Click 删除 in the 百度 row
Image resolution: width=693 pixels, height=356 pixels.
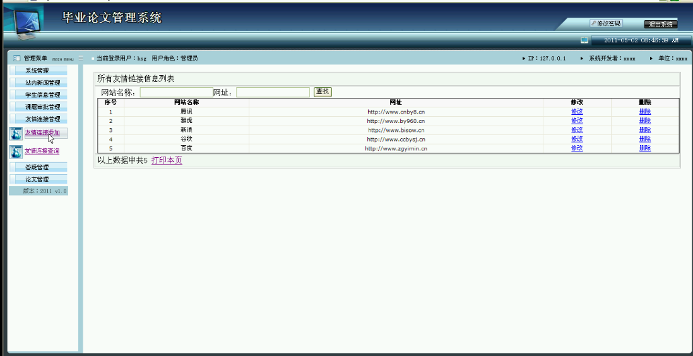point(645,148)
